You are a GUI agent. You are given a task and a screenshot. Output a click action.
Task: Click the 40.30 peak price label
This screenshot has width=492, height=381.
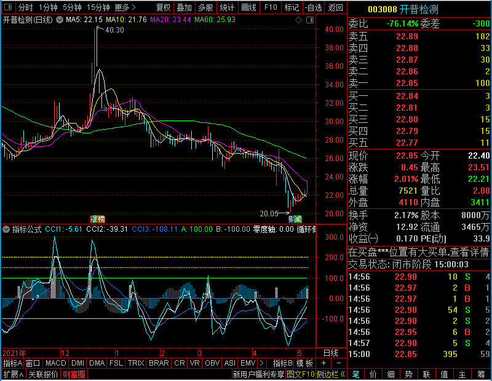pos(114,29)
